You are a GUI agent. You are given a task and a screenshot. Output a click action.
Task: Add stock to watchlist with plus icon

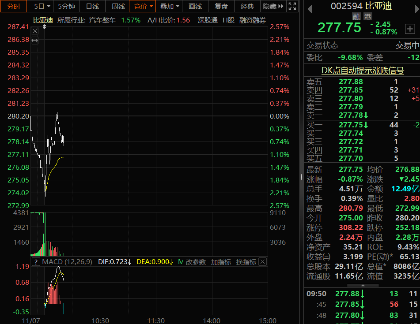pos(410,29)
